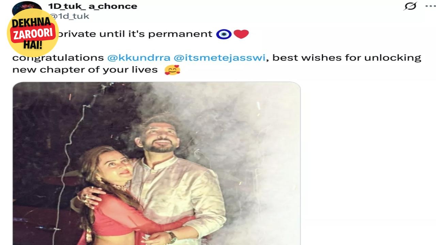The height and width of the screenshot is (245, 436).
Task: Open the 1D_tuk_ a_chonce display name
Action: pyautogui.click(x=93, y=6)
